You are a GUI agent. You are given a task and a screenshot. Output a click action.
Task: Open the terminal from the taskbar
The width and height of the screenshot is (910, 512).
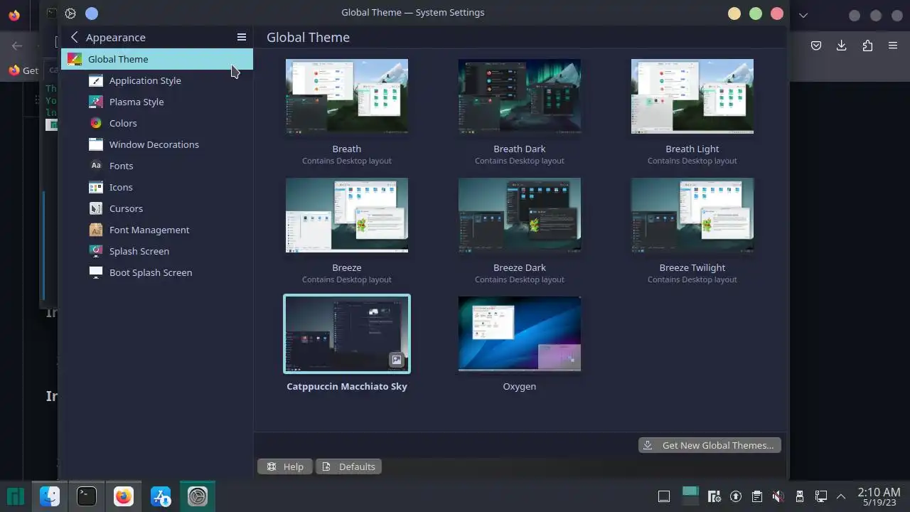tap(87, 496)
